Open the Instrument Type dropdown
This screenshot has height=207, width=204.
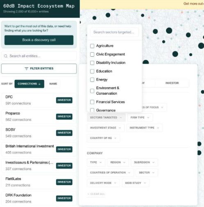tap(144, 128)
